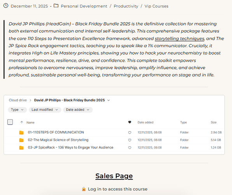
Task: Open the Date added filter dropdown
Action: pyautogui.click(x=78, y=110)
